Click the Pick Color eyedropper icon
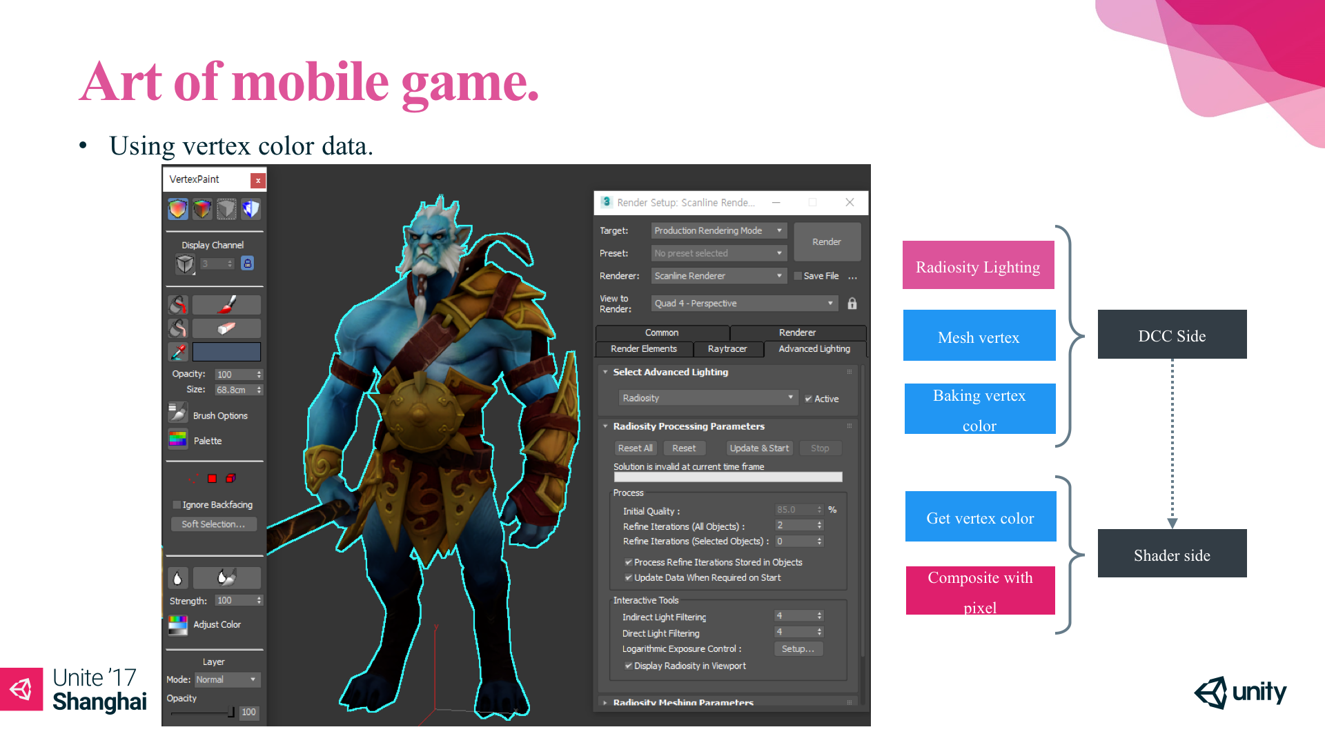 tap(178, 352)
